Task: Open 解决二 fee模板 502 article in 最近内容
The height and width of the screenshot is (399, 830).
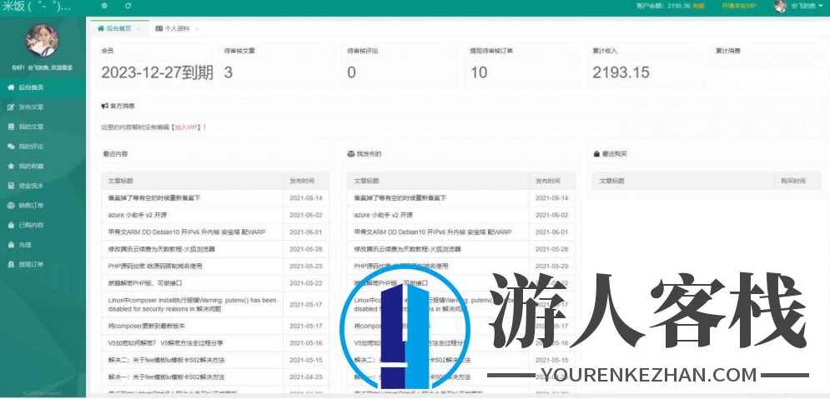Action: tap(166, 360)
